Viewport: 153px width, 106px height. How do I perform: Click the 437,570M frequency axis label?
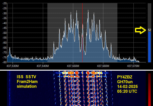[133, 66]
